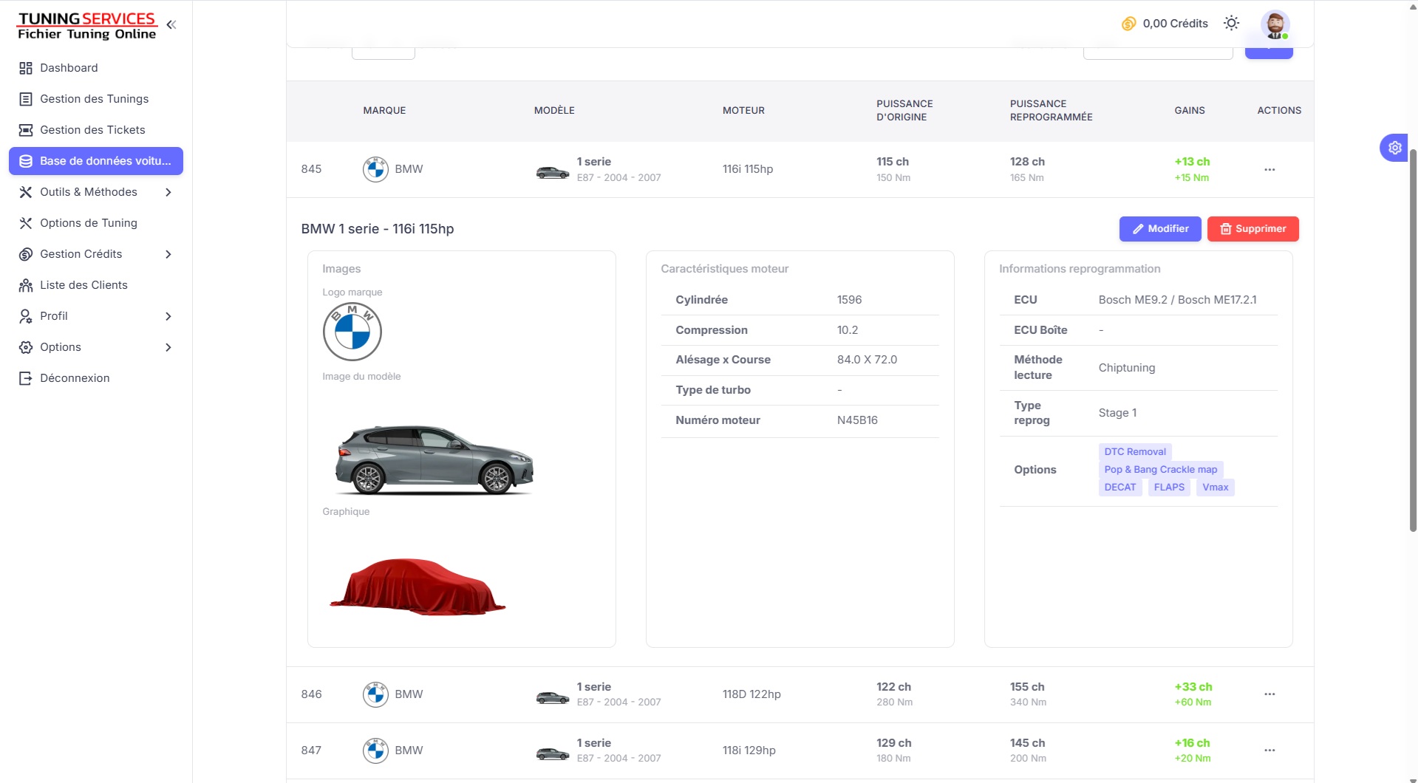The height and width of the screenshot is (783, 1418).
Task: Click the red covered car graphic
Action: coord(417,587)
